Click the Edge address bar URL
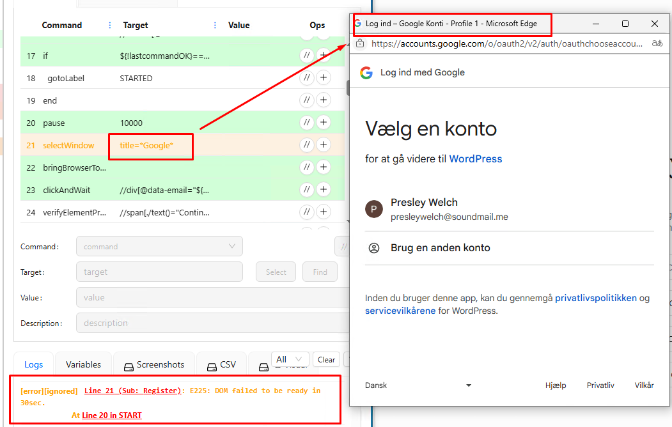The height and width of the screenshot is (427, 672). (x=506, y=43)
